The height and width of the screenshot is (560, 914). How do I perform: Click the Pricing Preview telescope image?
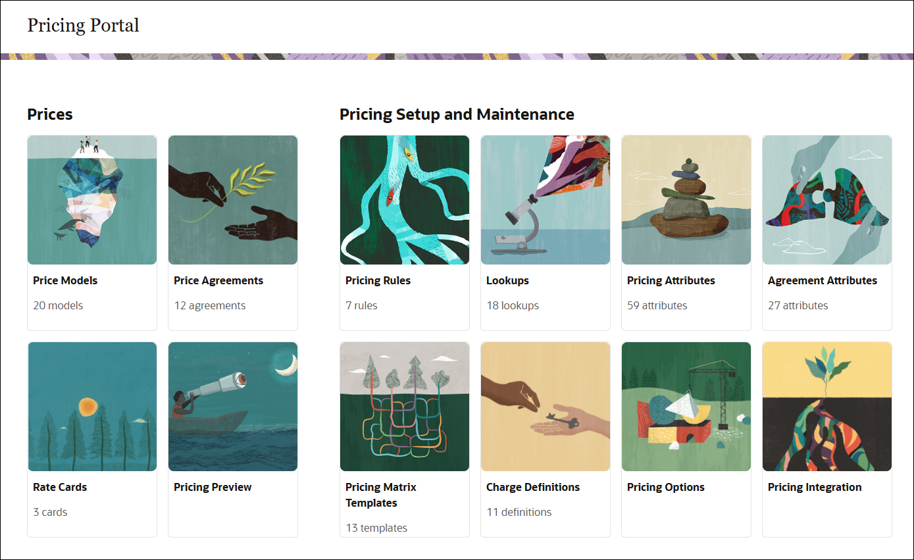coord(233,406)
